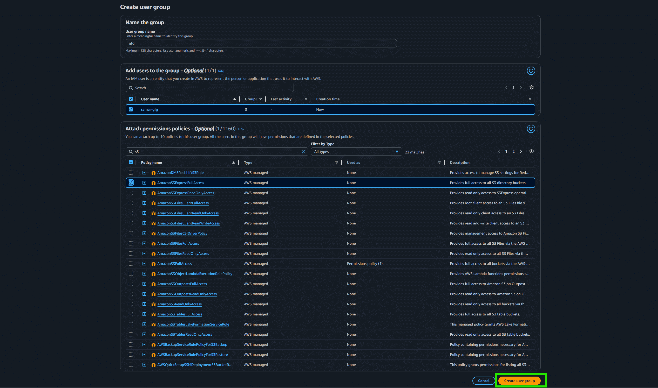Check AmazonDMSRedshiftS3Role policy checkbox
The image size is (658, 388).
(x=131, y=173)
